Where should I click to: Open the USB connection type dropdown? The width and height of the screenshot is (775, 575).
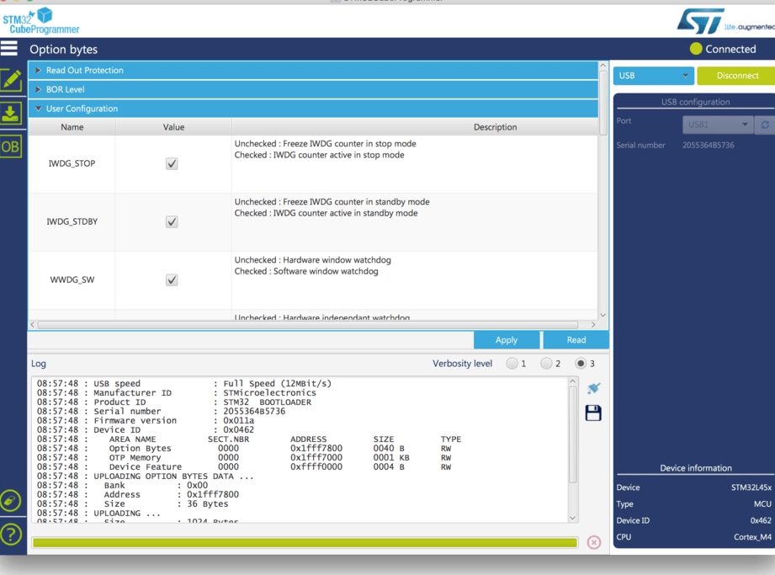(654, 76)
